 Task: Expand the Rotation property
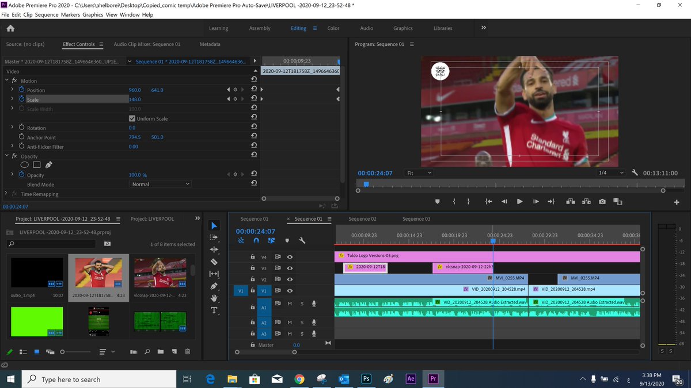[x=12, y=128]
